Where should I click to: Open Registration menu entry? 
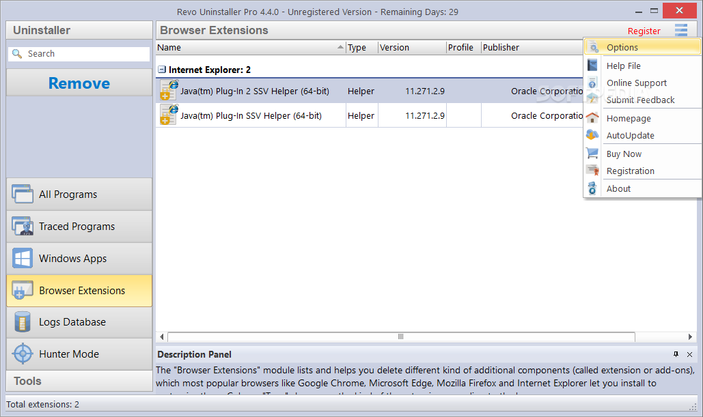[642, 171]
